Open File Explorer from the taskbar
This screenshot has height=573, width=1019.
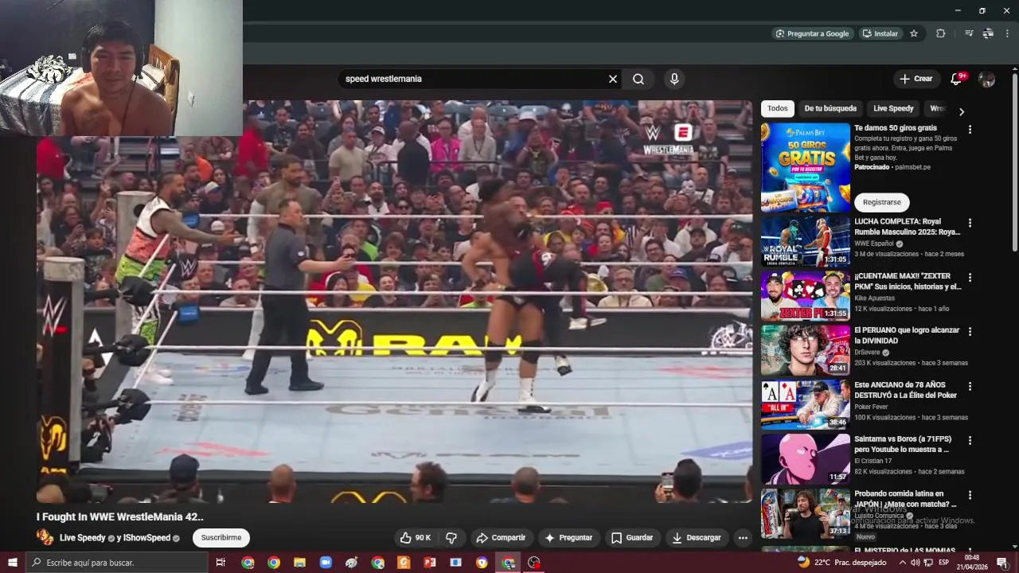(299, 563)
